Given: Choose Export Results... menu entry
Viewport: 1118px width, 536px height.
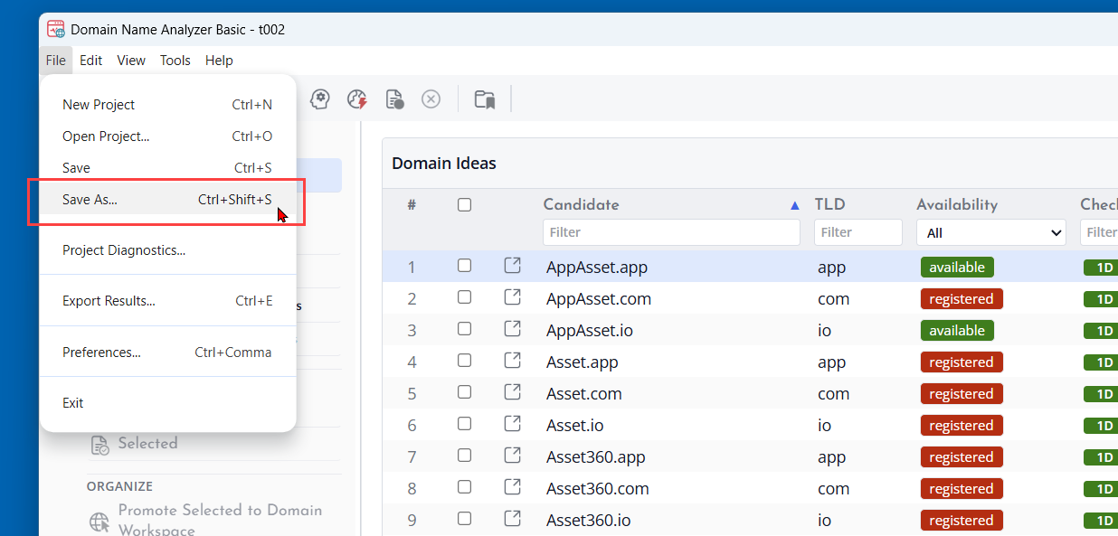Looking at the screenshot, I should click(167, 301).
